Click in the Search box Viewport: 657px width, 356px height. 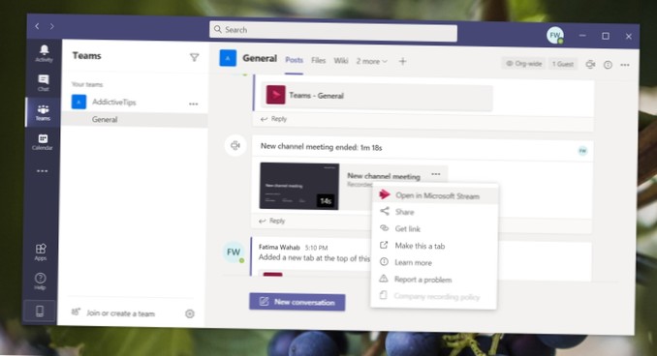pyautogui.click(x=333, y=31)
